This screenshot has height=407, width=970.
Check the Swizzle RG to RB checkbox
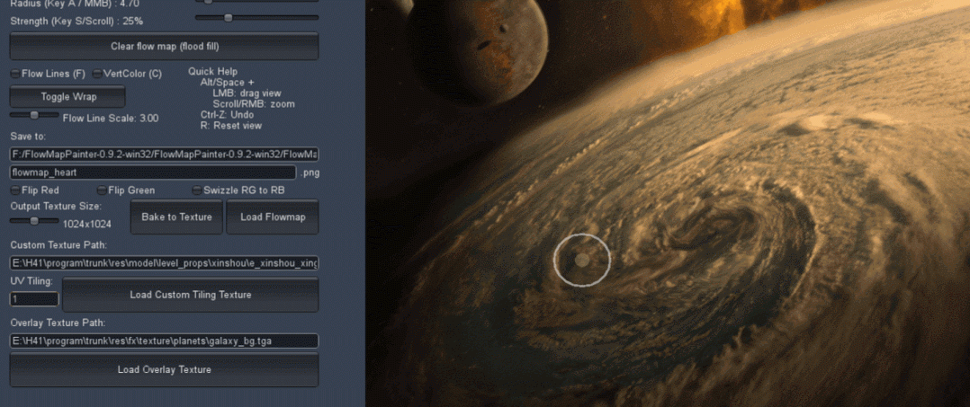[197, 190]
